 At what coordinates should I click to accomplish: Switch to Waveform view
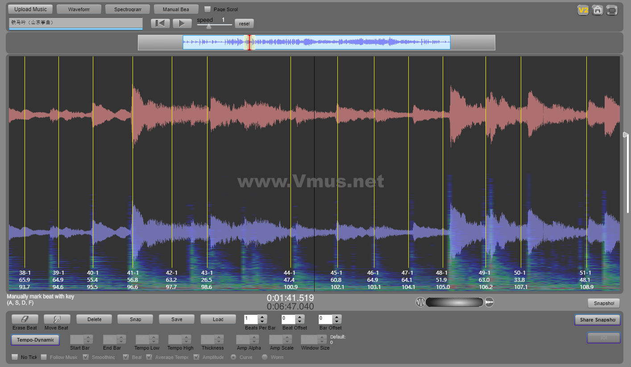(79, 9)
